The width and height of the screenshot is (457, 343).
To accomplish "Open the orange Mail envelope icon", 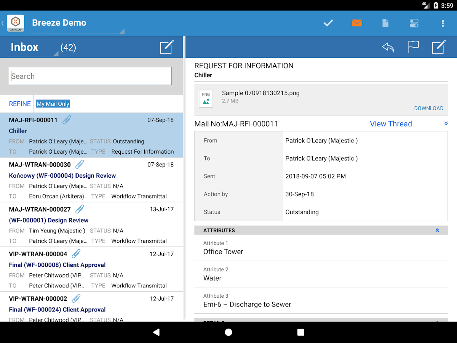I will (357, 23).
